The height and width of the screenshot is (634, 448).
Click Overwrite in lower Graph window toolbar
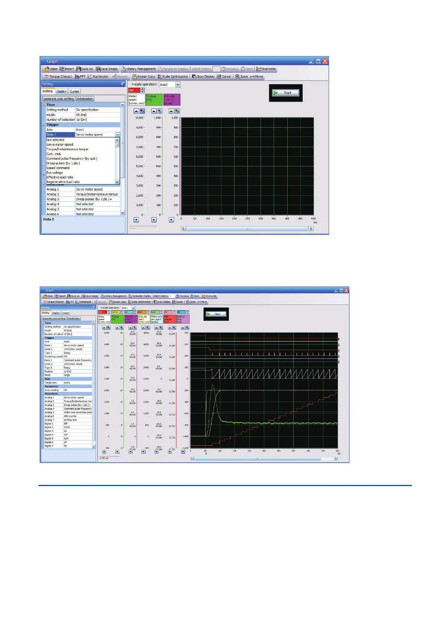(x=209, y=296)
